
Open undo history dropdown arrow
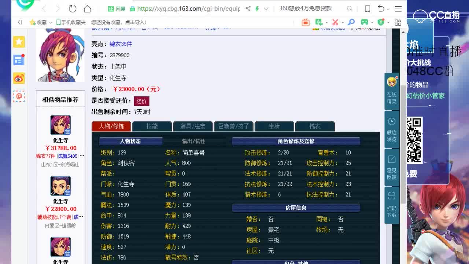[x=388, y=9]
